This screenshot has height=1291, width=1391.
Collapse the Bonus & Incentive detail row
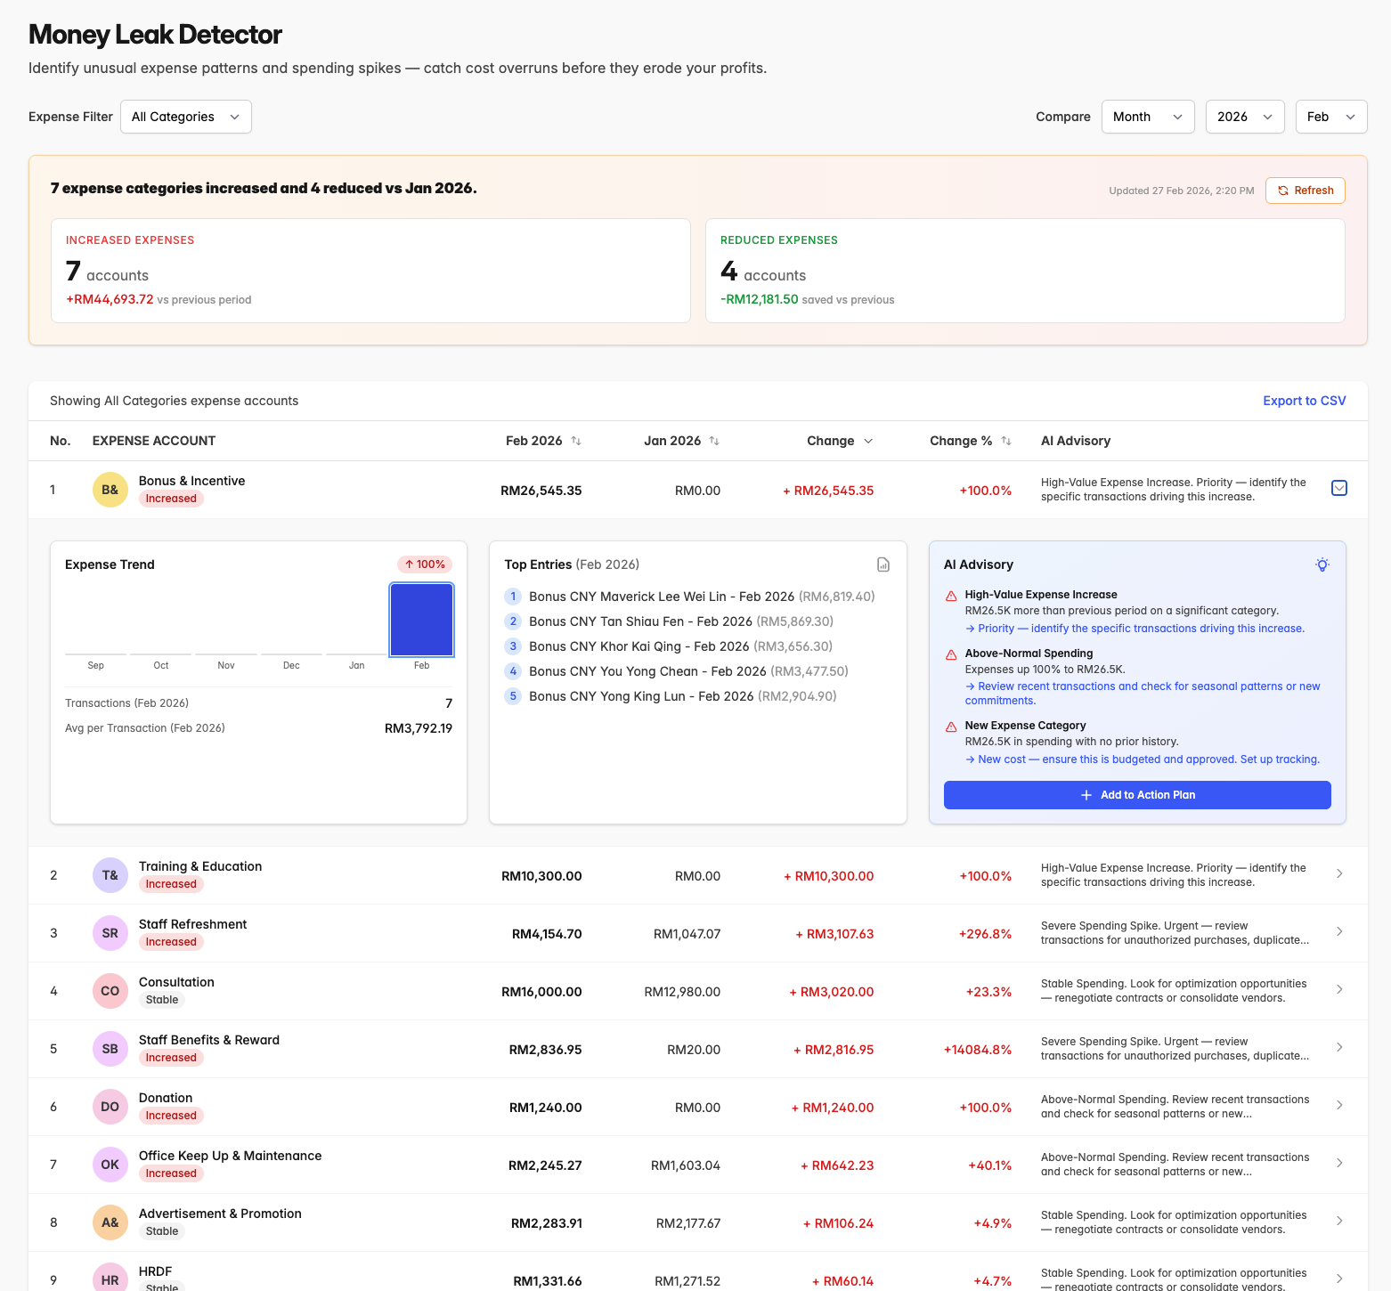point(1338,489)
